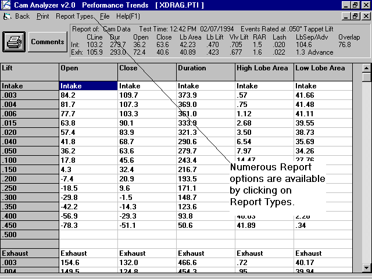Screen dimensions: 372x279
Task: Open the Comments button
Action: (x=48, y=42)
